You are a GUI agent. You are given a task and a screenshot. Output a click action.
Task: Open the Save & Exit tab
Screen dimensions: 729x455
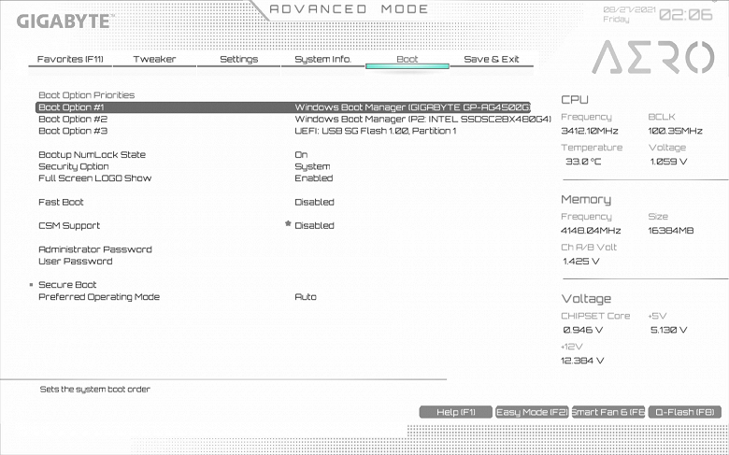coord(492,60)
